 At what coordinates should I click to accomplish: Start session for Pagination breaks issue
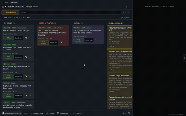(x=8, y=57)
